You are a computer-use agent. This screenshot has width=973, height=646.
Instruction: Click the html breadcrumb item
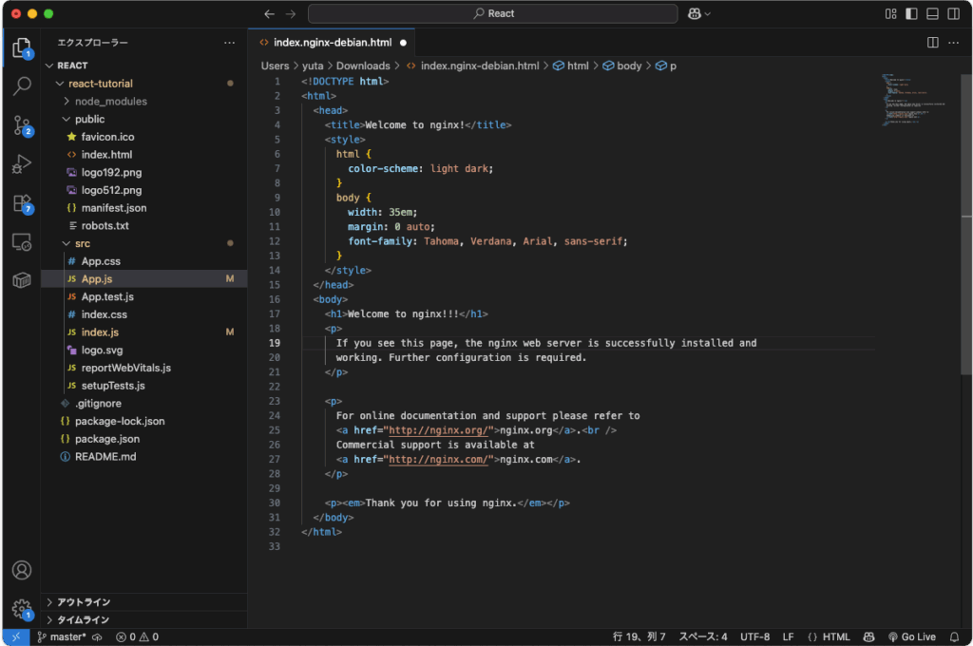click(x=571, y=66)
